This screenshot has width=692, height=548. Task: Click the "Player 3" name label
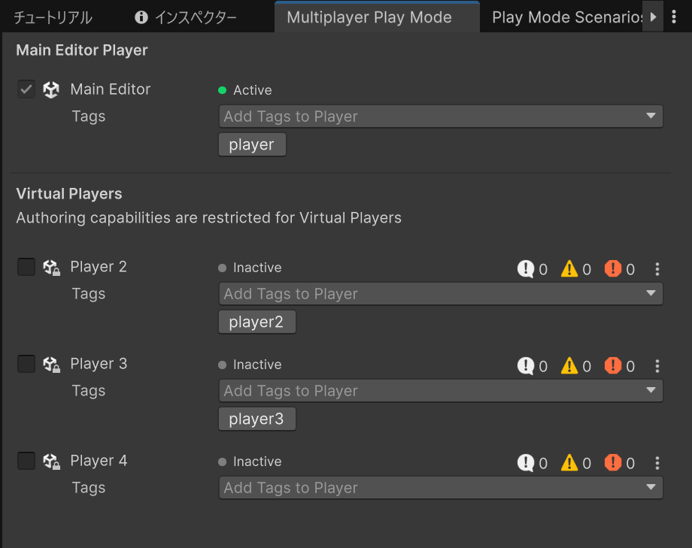(x=99, y=364)
